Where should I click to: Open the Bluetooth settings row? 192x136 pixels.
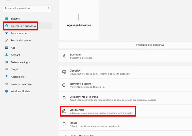(x=125, y=56)
